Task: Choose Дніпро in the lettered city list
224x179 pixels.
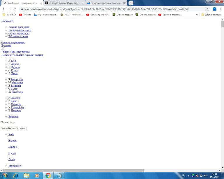Action: (x=15, y=67)
